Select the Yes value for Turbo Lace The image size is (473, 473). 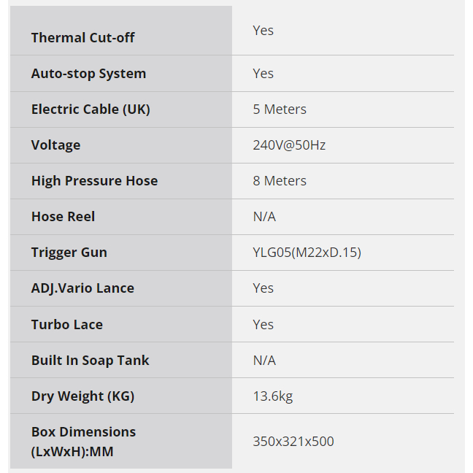(263, 324)
